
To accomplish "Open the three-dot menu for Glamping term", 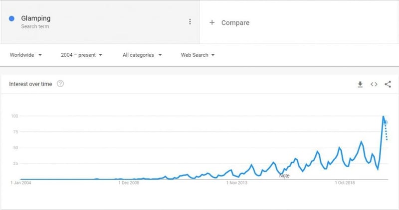I will [x=190, y=22].
